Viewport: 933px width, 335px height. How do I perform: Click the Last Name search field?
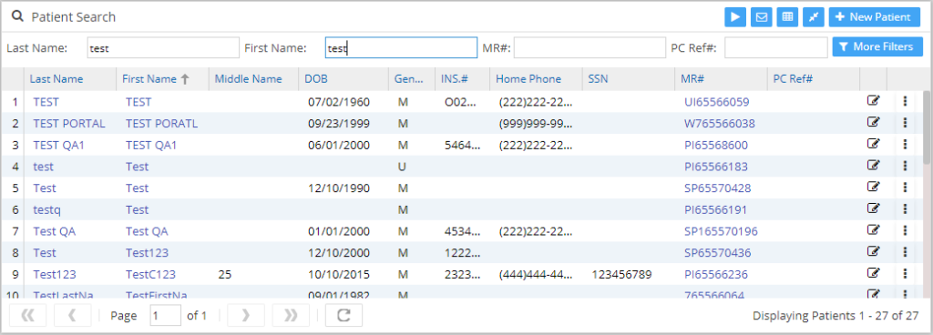(162, 48)
